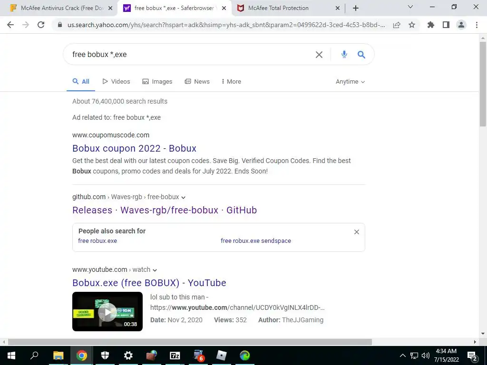This screenshot has height=365, width=487.
Task: View site information lock icon
Action: [60, 25]
